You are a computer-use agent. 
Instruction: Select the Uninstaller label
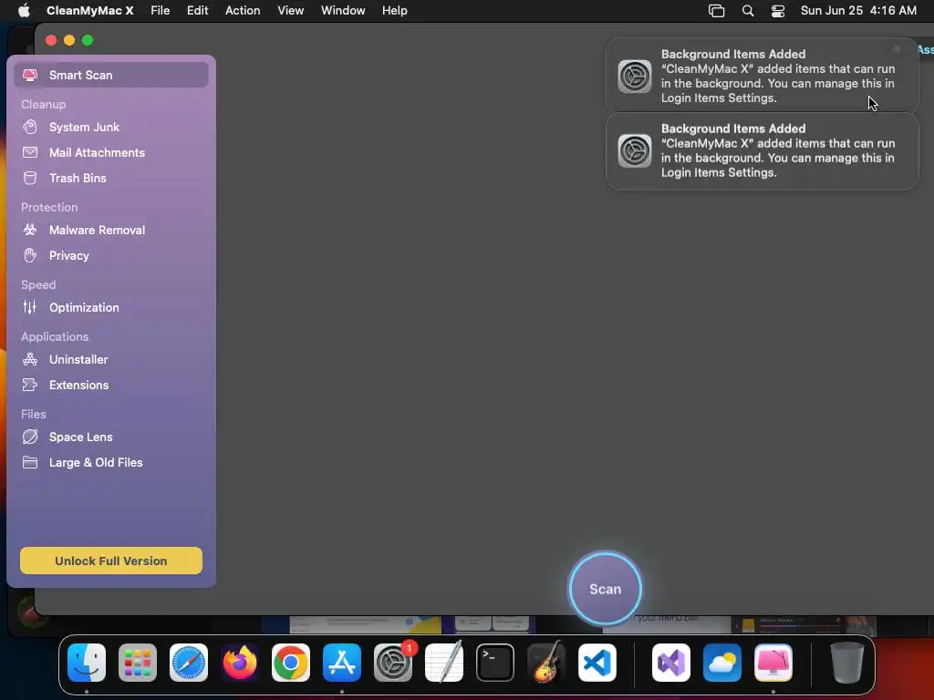78,359
